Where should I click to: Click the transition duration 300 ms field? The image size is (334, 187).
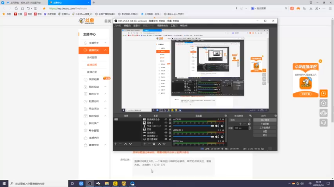tap(241, 128)
